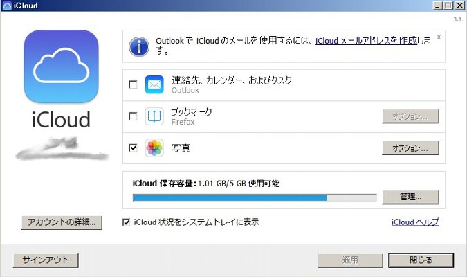The width and height of the screenshot is (467, 277).
Task: Click the storage text 1.01 GB/5 GB 使用可能
Action: pyautogui.click(x=238, y=184)
